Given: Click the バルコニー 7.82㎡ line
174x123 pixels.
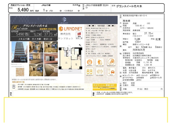Looking at the screenshot, I should 143,36.
